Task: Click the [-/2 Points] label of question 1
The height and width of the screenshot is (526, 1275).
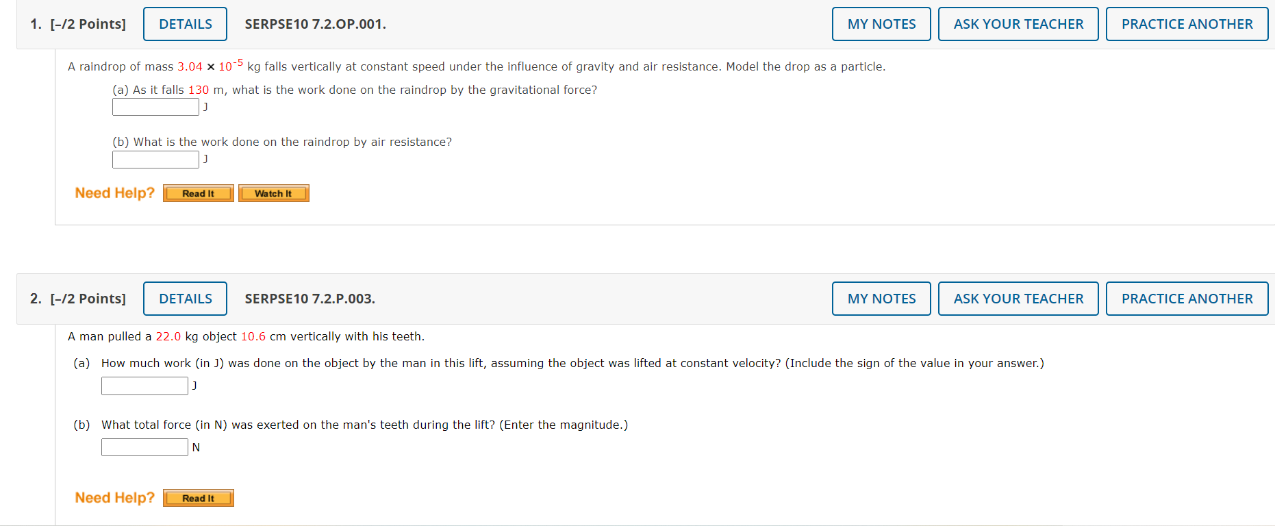Action: click(88, 23)
